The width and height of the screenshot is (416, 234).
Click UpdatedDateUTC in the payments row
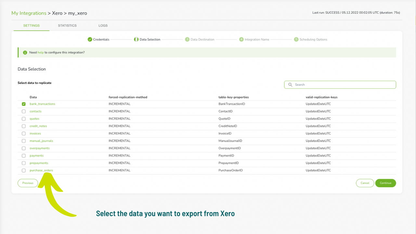point(318,156)
